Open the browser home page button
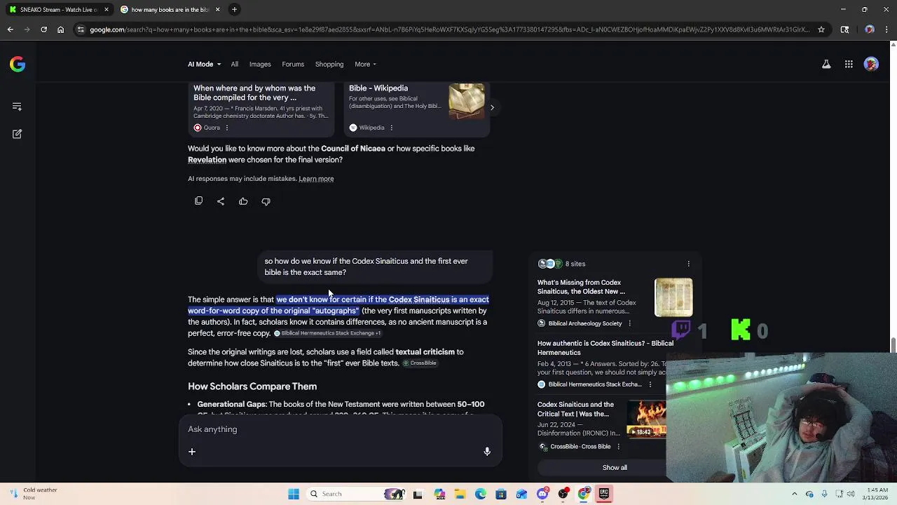The image size is (897, 505). tap(60, 29)
